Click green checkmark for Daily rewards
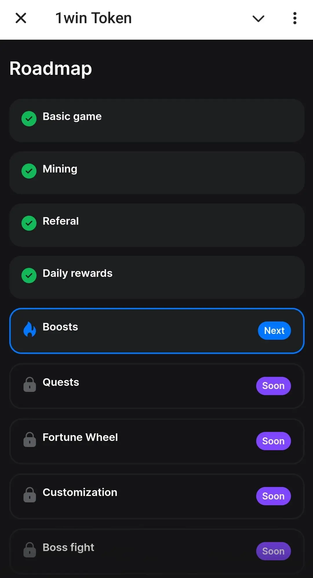 point(29,275)
